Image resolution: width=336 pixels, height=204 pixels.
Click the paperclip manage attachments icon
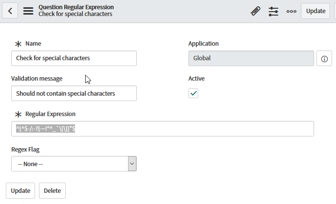[255, 11]
